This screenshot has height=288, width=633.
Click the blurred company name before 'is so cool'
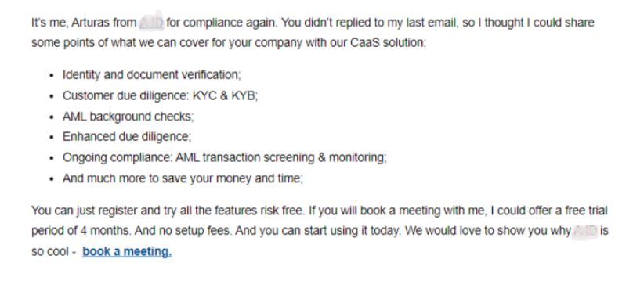(584, 231)
